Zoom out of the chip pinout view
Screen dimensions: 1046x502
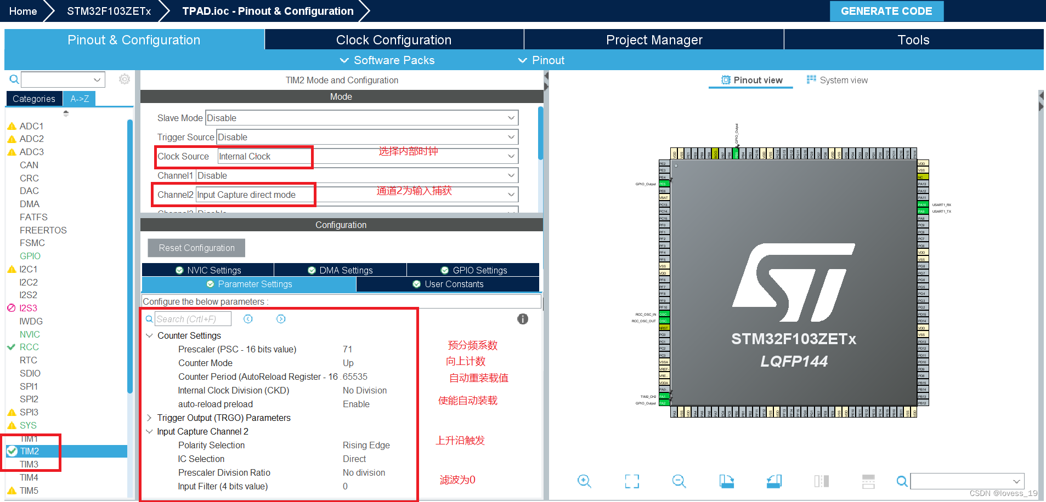[679, 481]
